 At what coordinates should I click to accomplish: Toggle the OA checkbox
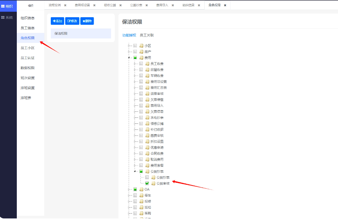tap(135, 190)
